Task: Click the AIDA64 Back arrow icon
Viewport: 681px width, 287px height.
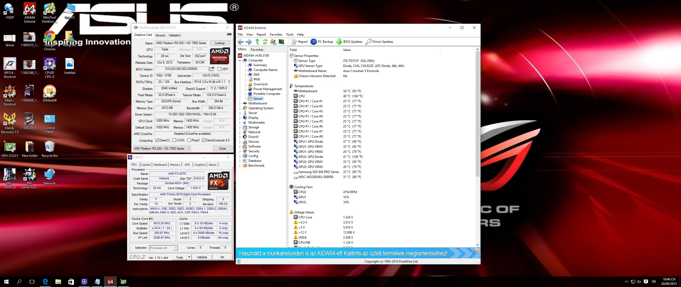Action: click(x=240, y=42)
